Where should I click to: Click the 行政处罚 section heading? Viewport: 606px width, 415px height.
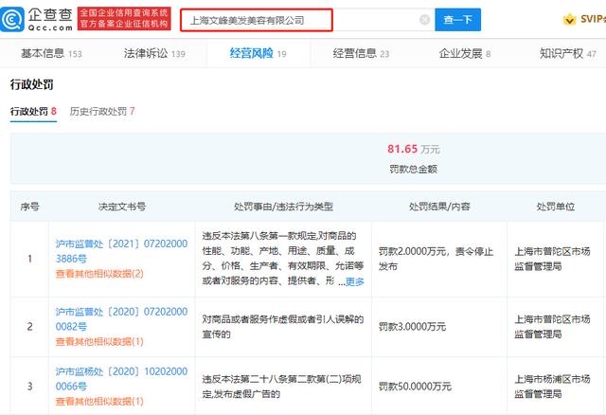click(x=31, y=84)
